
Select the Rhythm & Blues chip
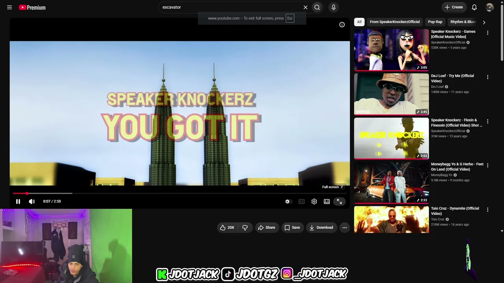463,22
